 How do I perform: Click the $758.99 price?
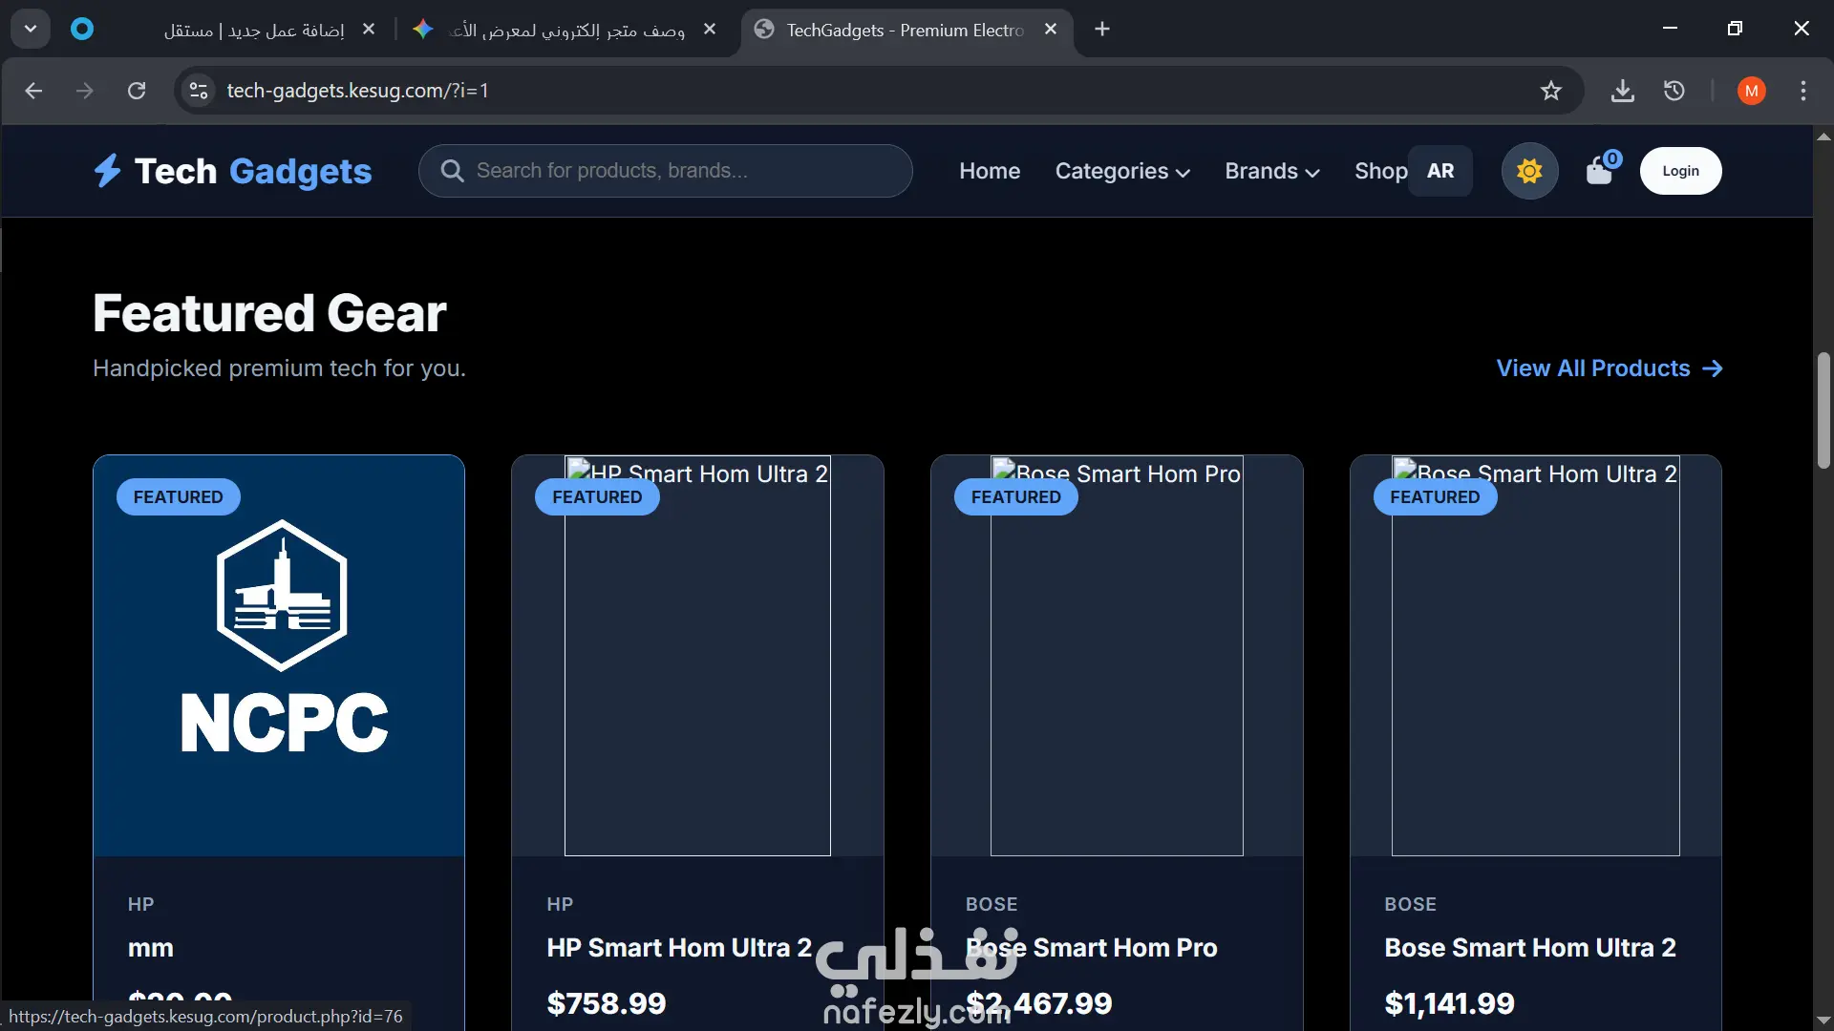tap(607, 1003)
